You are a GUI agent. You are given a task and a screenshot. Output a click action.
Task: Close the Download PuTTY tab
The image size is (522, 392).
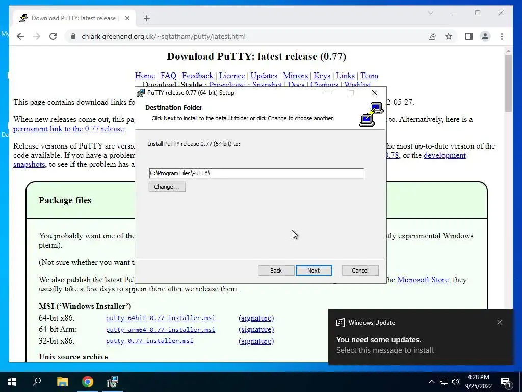coord(127,18)
